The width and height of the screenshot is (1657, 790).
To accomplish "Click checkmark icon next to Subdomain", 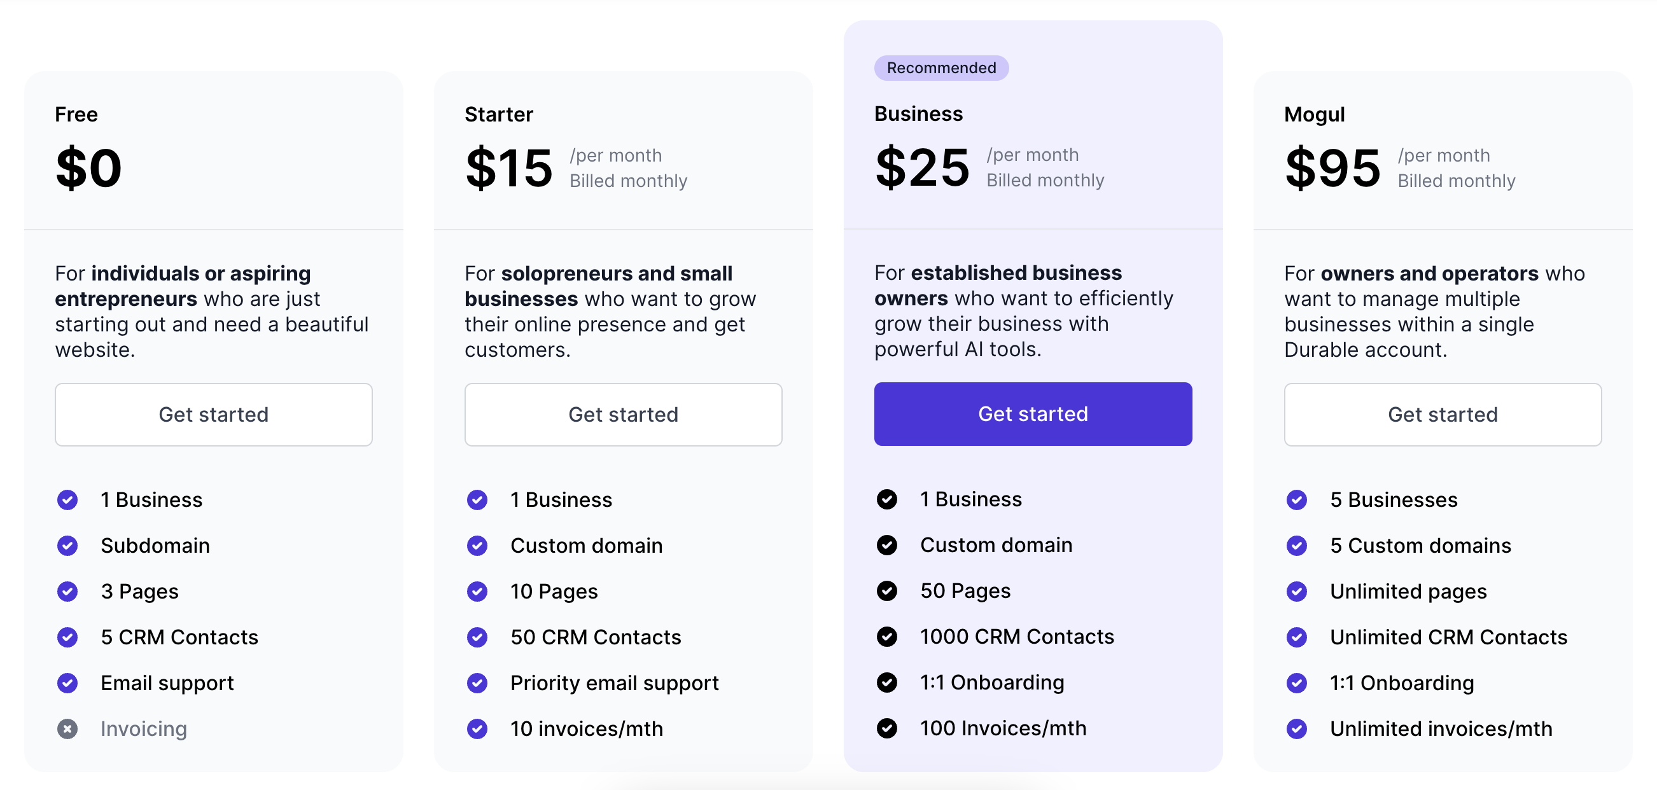I will [67, 546].
